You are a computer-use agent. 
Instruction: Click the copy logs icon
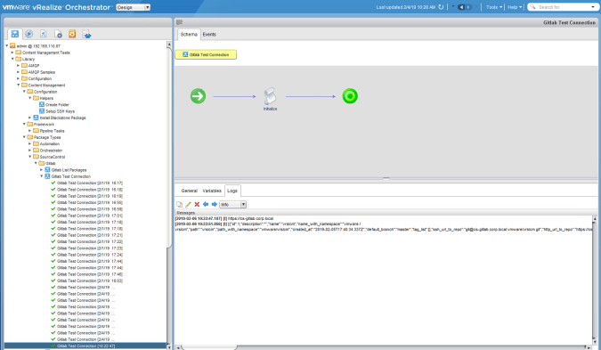tap(179, 204)
